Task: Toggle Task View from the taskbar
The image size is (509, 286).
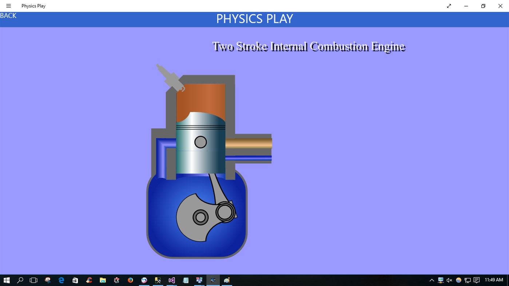Action: [x=33, y=280]
